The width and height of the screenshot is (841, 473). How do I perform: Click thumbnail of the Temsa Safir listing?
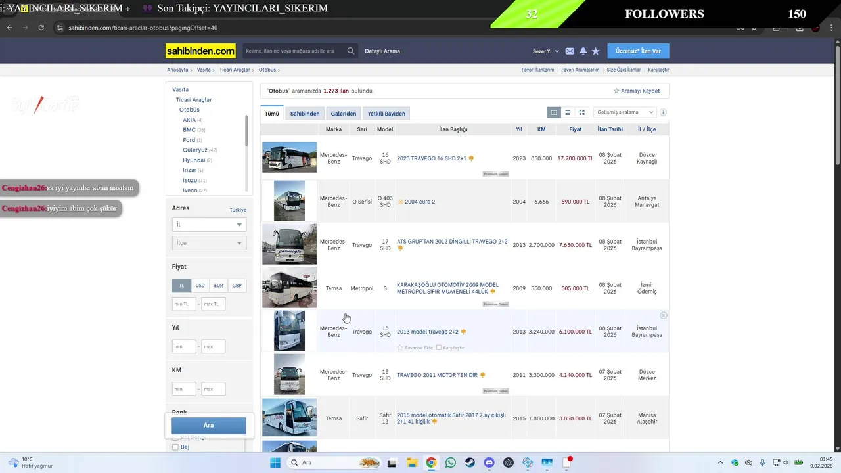289,417
